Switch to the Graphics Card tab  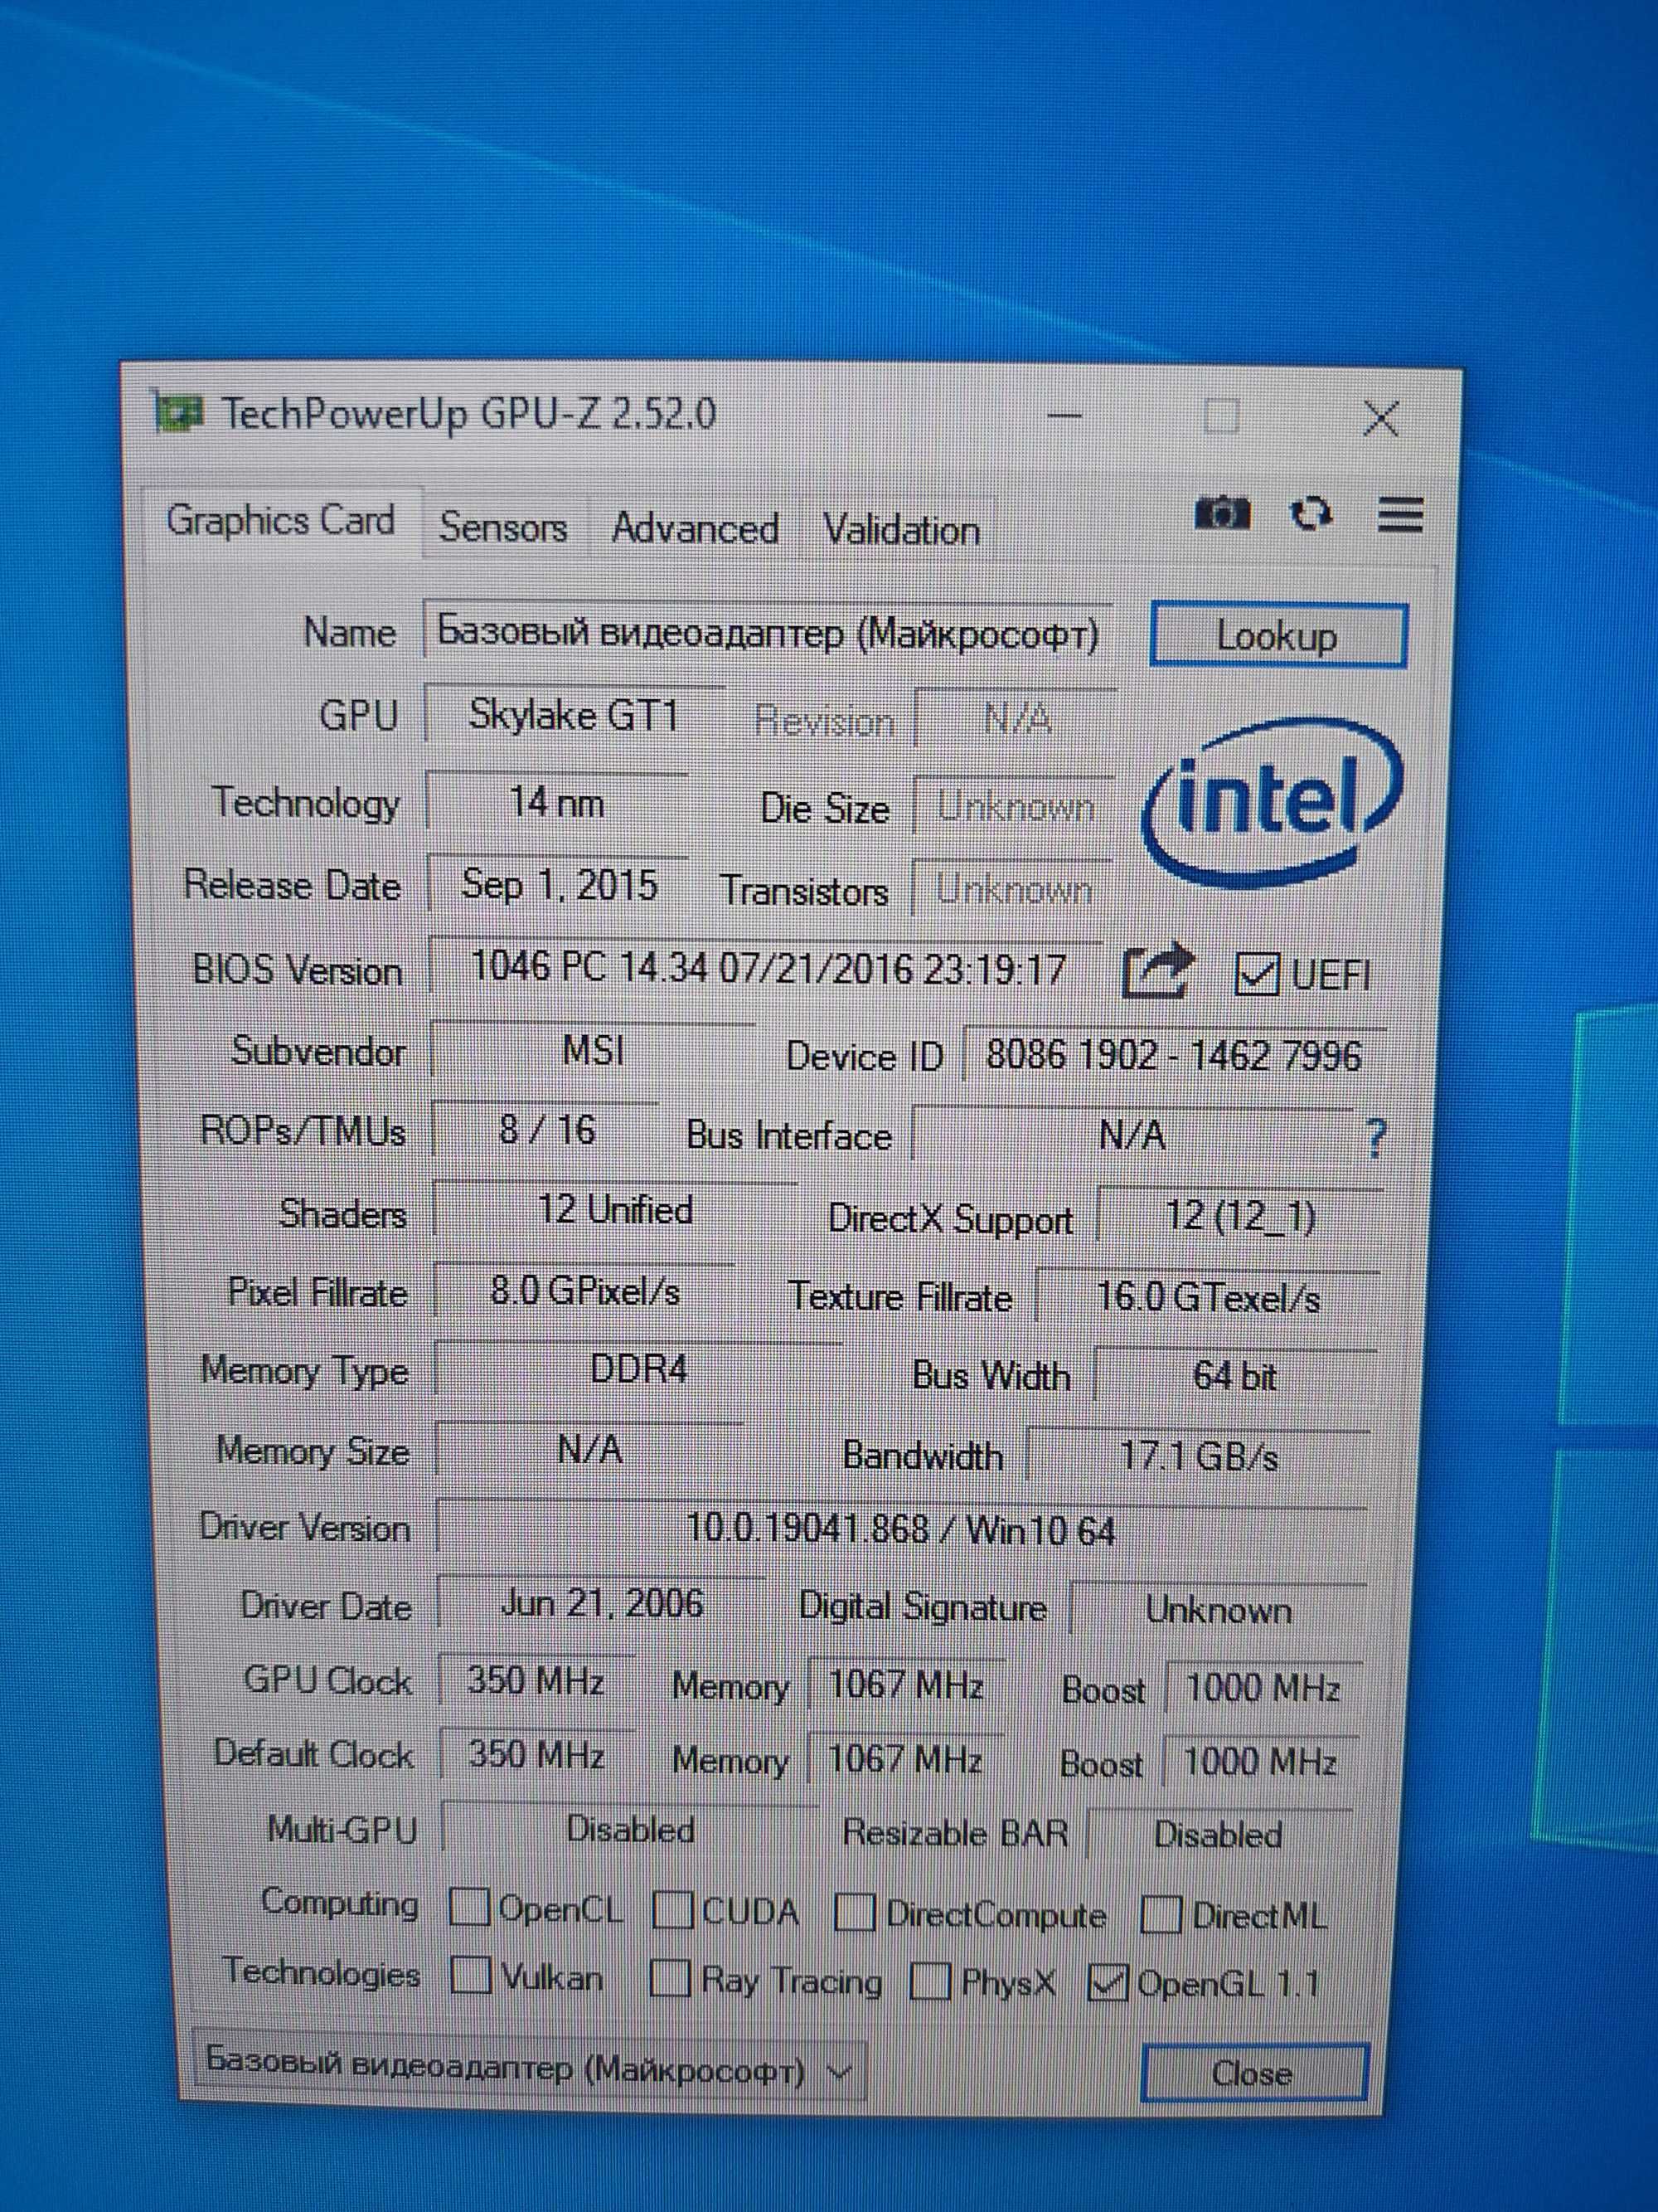pyautogui.click(x=281, y=521)
